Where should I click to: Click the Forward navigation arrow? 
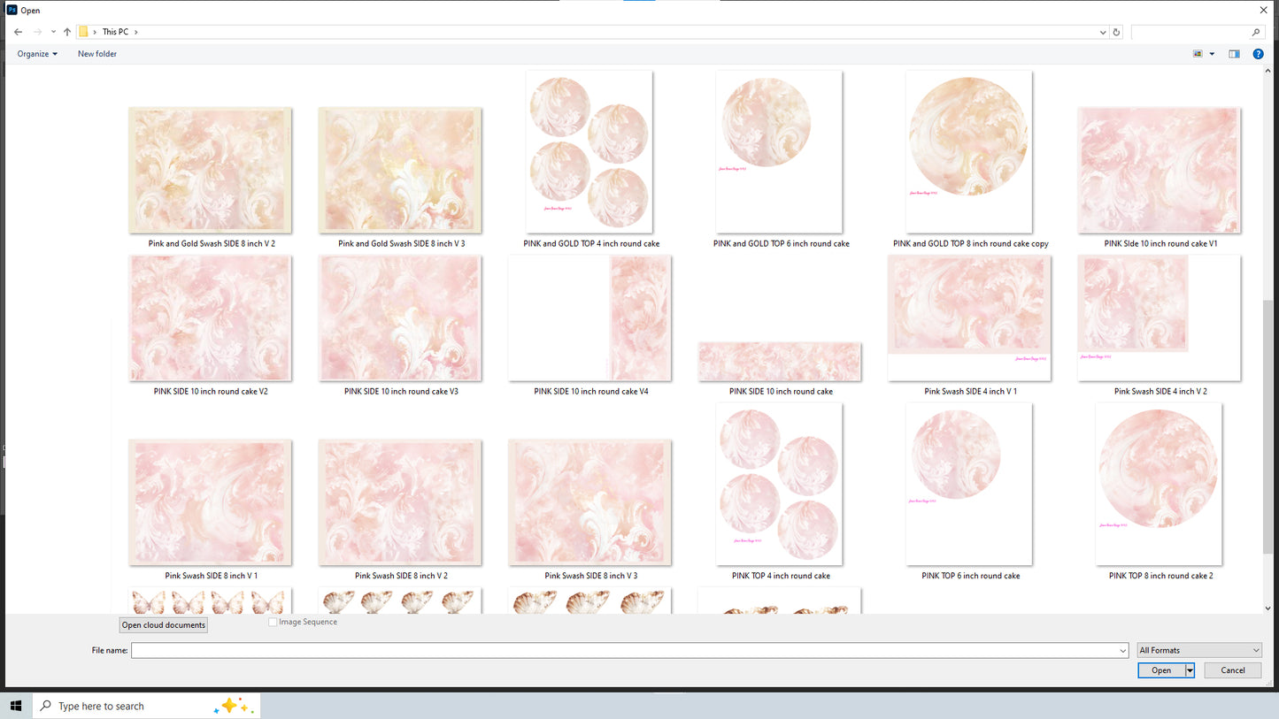pos(37,32)
